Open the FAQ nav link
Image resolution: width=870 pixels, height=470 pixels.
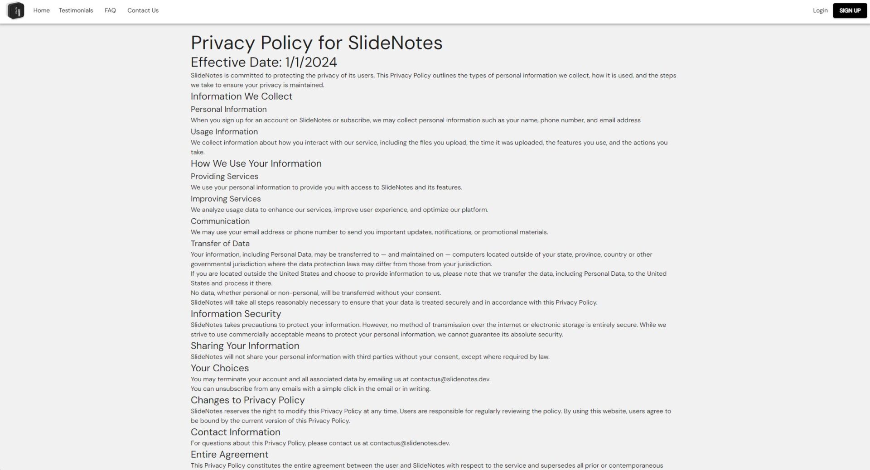coord(110,10)
